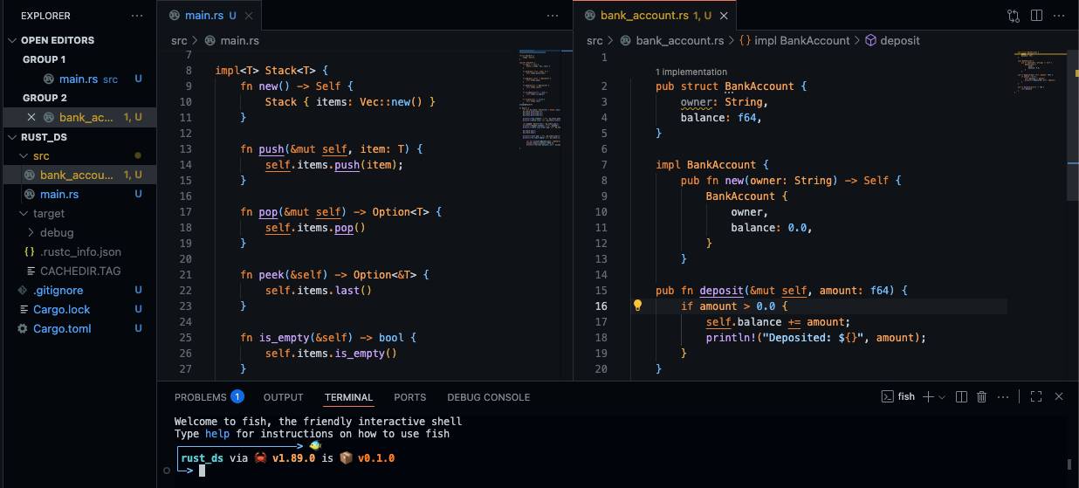Open more actions menu in right editor group
Viewport: 1079px width, 488px height.
[1059, 16]
